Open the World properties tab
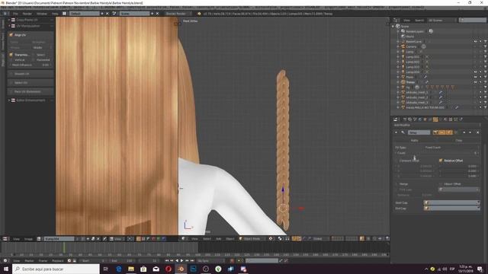Screen dimensions: 488x274 tap(420, 119)
